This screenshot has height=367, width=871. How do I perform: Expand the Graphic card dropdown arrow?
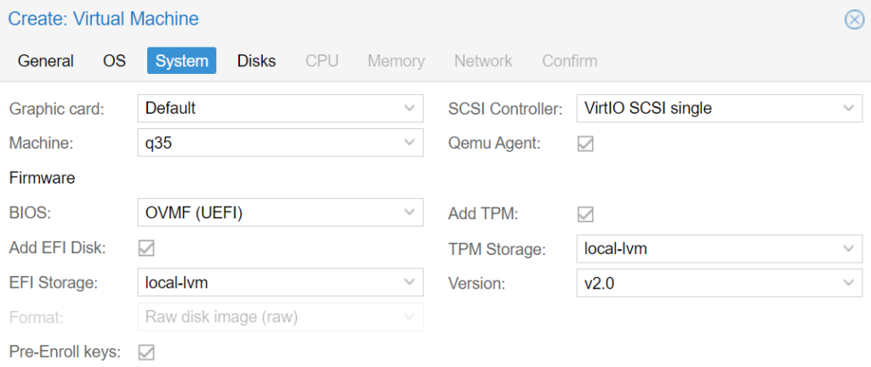pyautogui.click(x=409, y=109)
